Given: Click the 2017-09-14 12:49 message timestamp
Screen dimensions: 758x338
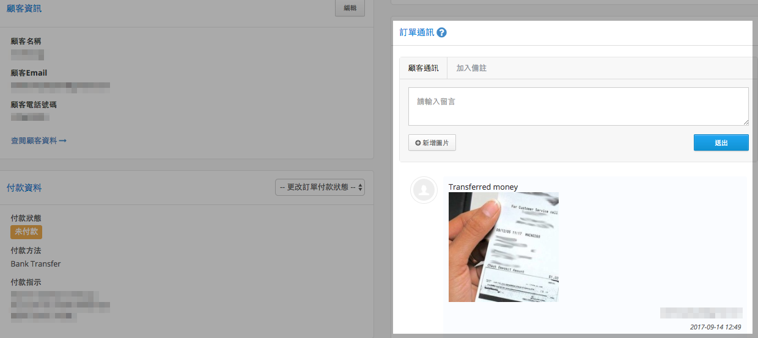Looking at the screenshot, I should tap(715, 327).
